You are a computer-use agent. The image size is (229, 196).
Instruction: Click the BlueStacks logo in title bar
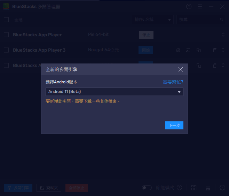[6, 7]
